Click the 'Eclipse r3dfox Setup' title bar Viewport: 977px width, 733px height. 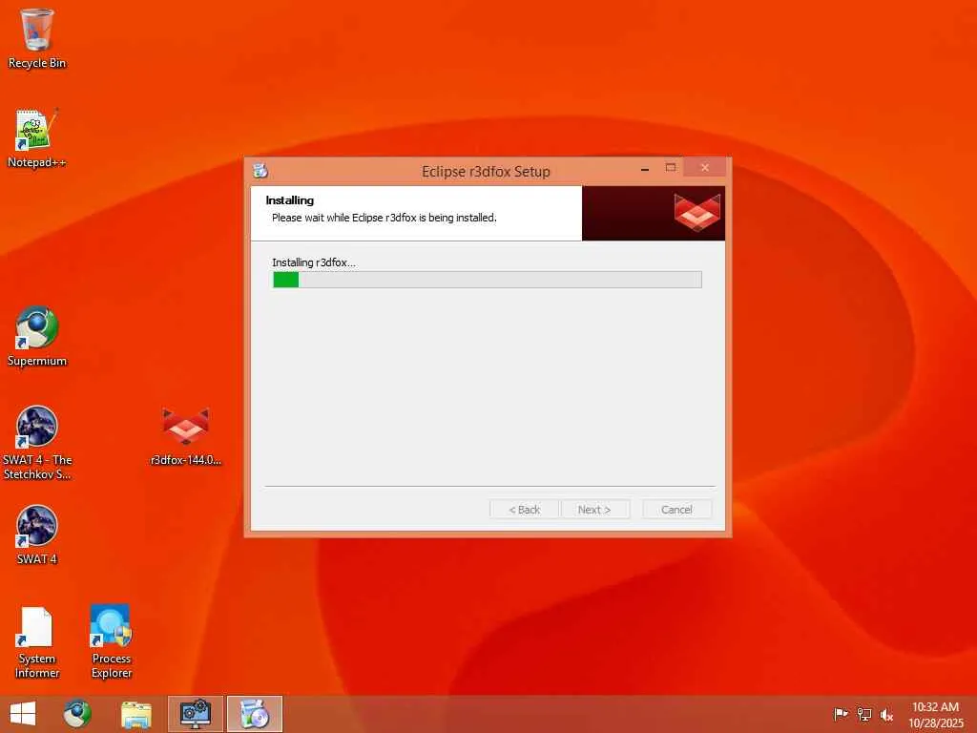point(486,172)
